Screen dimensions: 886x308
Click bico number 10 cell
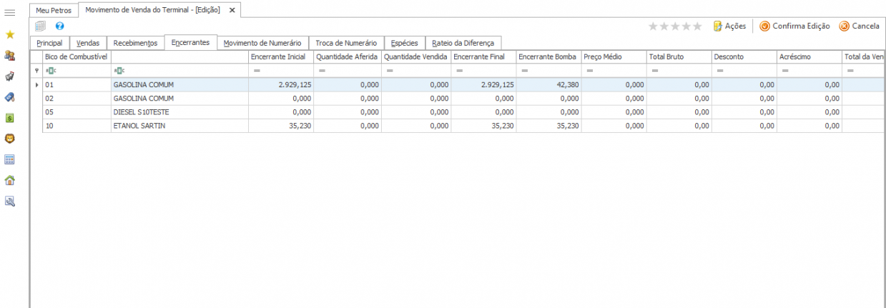(x=77, y=126)
